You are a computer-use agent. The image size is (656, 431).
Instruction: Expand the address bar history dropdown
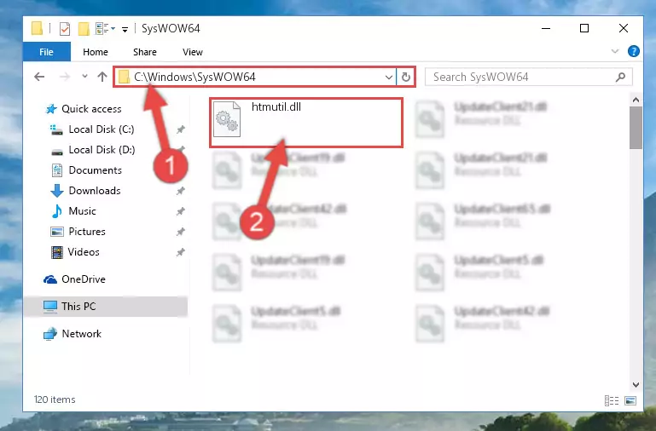click(389, 77)
